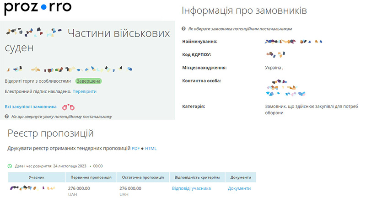Click the Prozorro logo
Image resolution: width=366 pixels, height=203 pixels.
(x=38, y=8)
